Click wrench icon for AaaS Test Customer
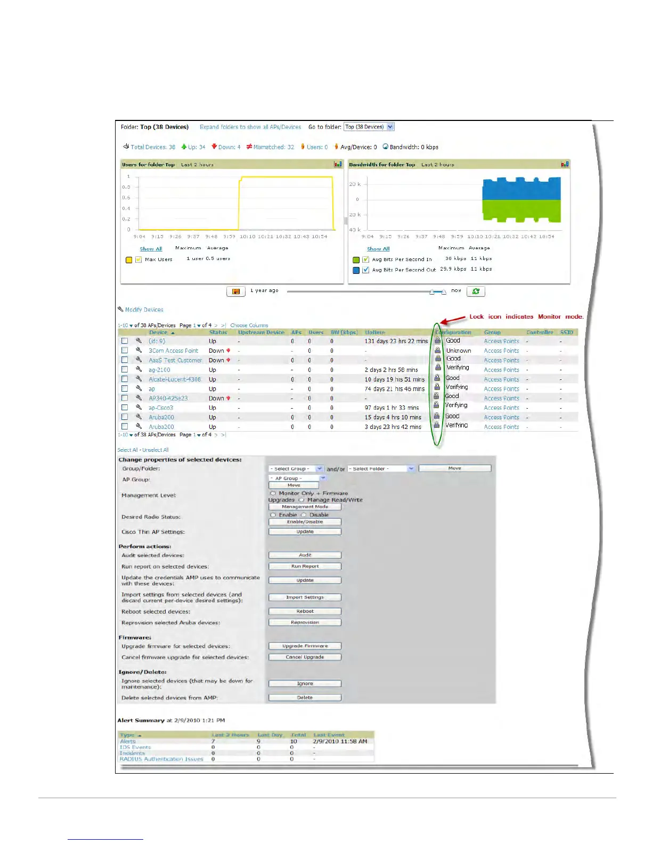The height and width of the screenshot is (844, 652). pos(138,360)
